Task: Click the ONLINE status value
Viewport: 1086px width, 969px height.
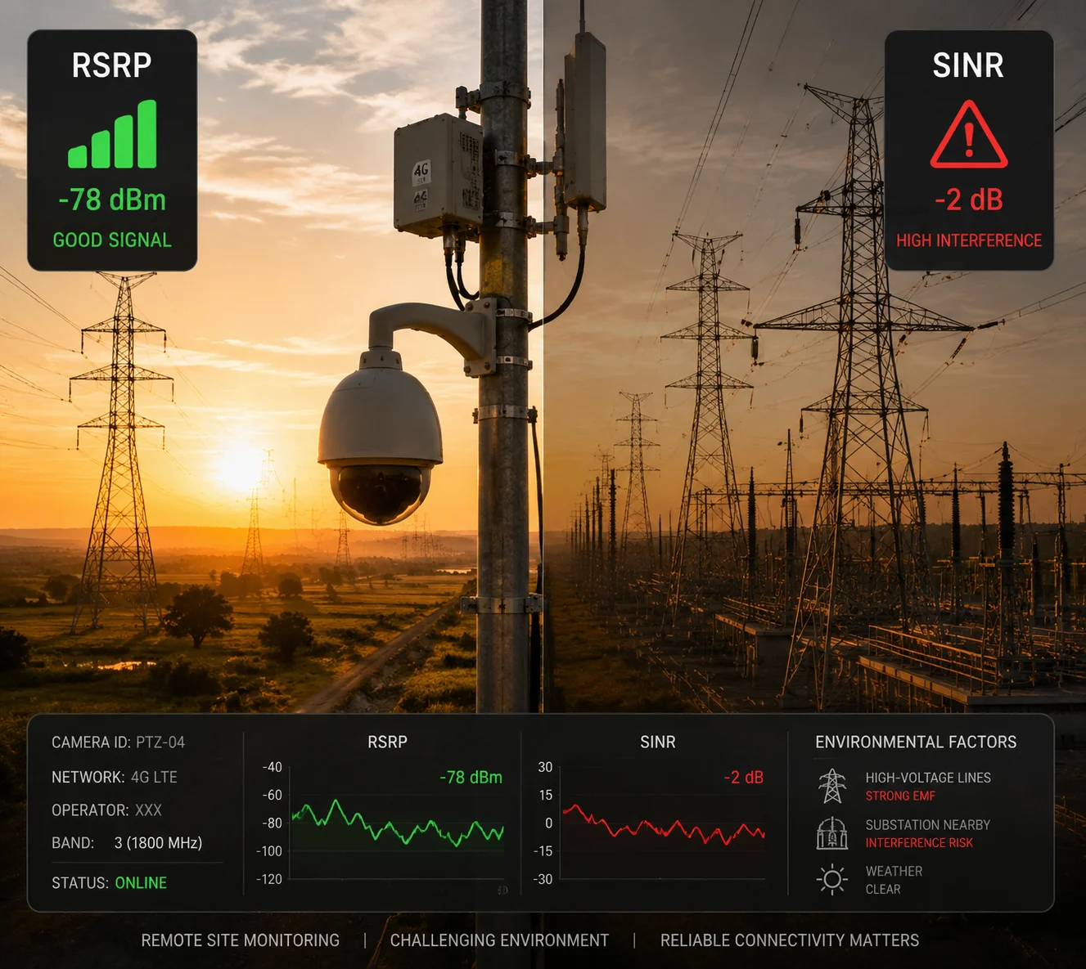Action: coord(141,883)
